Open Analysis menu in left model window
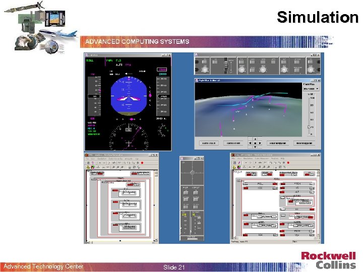 (129, 159)
